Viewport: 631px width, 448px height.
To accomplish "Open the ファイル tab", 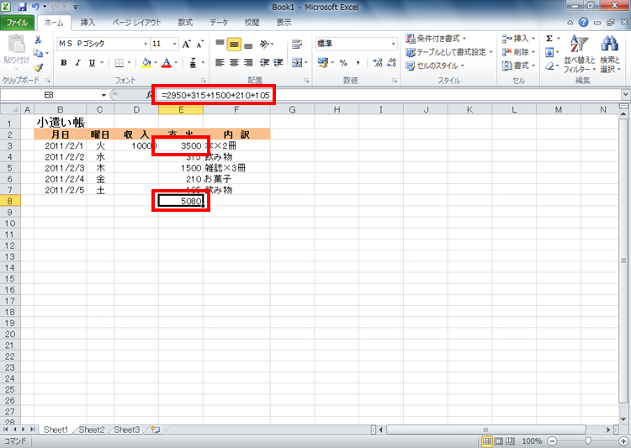I will [17, 23].
